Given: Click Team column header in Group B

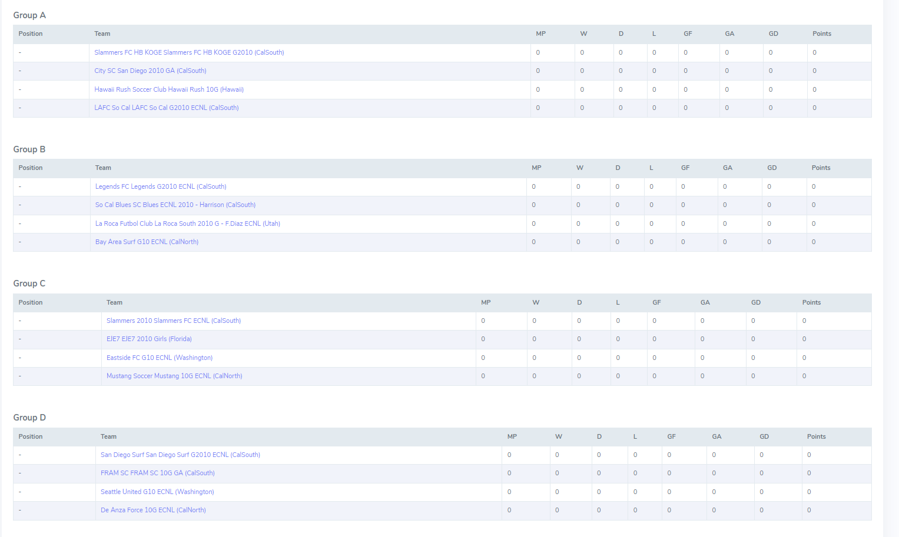Looking at the screenshot, I should (x=103, y=168).
